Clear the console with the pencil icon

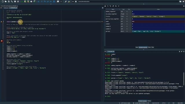(x=182, y=51)
